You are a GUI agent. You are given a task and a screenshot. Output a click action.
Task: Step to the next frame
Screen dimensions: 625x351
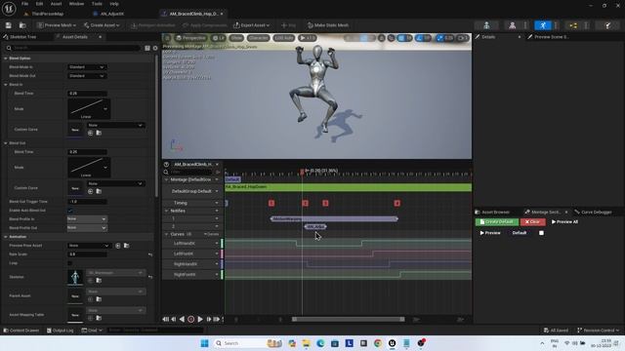coord(208,319)
